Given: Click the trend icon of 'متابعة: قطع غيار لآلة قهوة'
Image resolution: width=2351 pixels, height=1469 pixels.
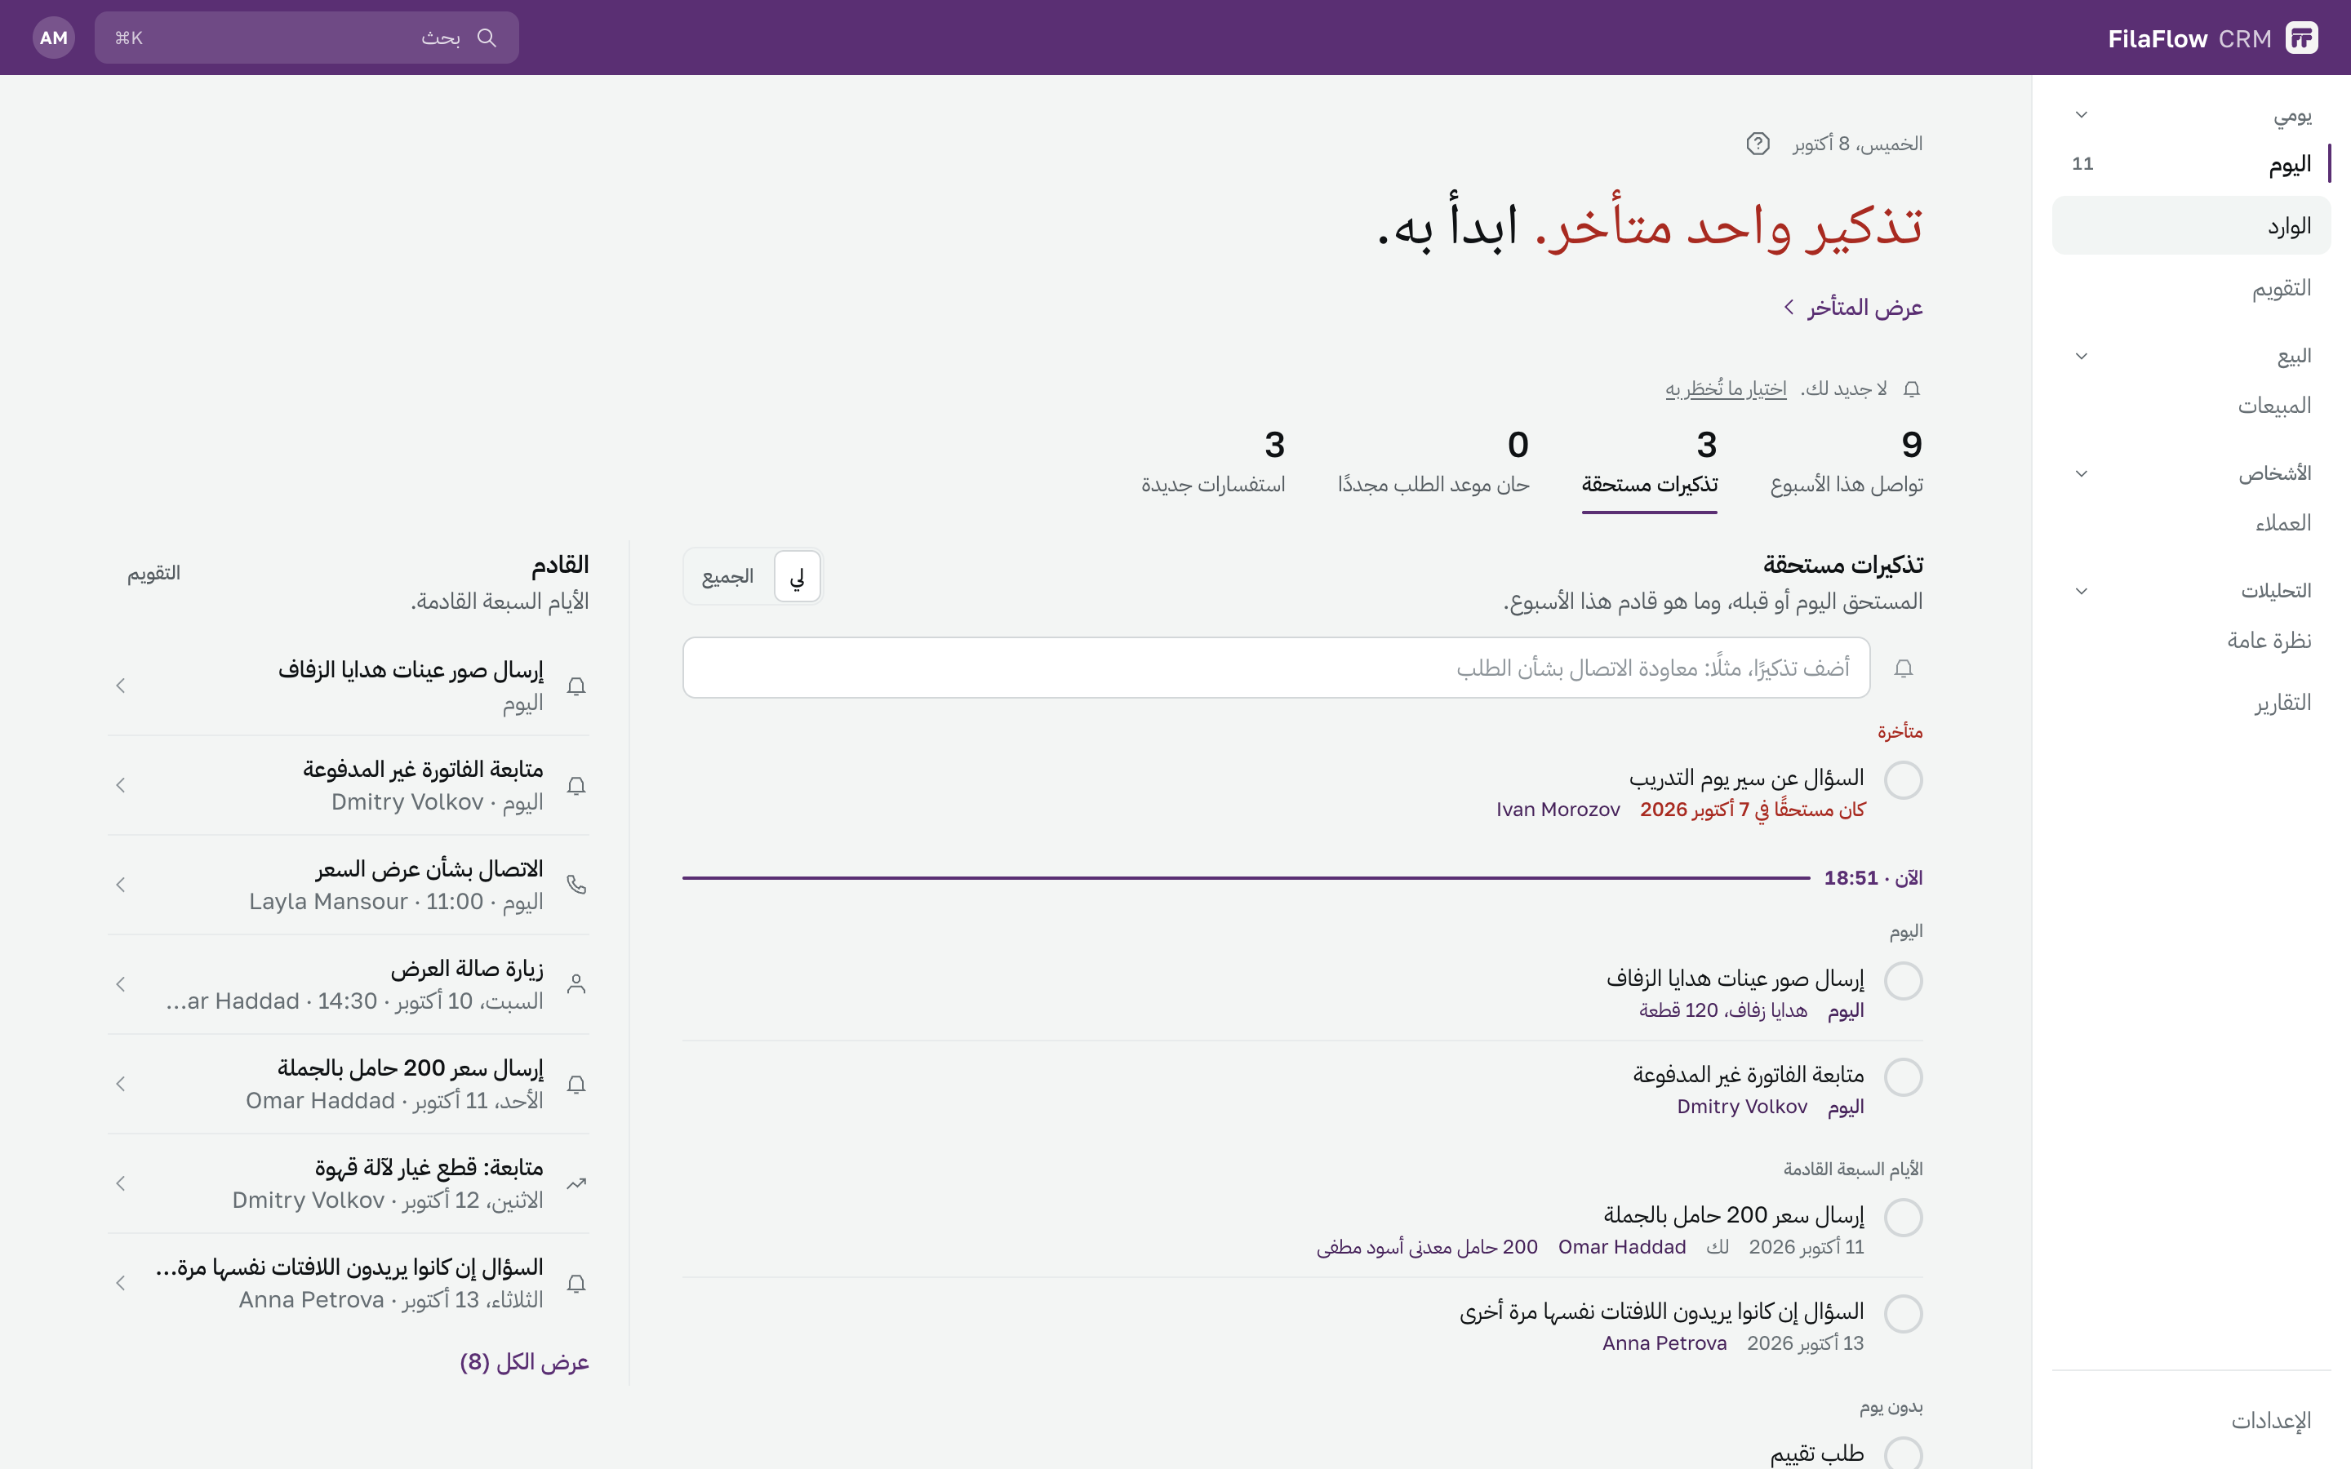Looking at the screenshot, I should pyautogui.click(x=576, y=1183).
